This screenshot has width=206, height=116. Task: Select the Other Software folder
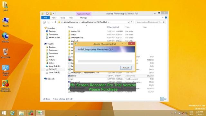(x=77, y=38)
